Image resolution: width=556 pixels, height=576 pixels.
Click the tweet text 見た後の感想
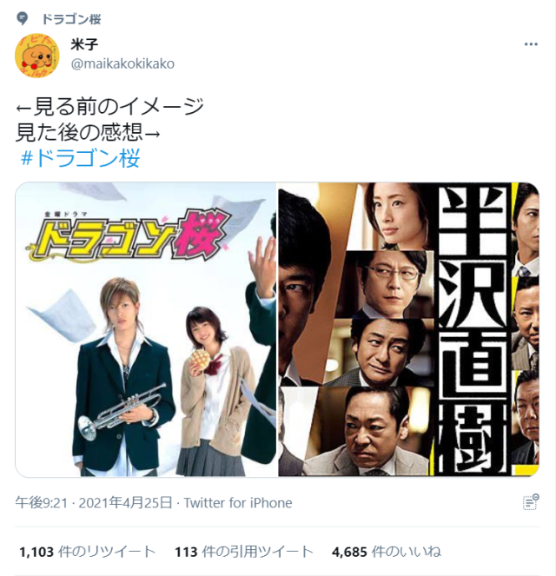click(x=79, y=132)
